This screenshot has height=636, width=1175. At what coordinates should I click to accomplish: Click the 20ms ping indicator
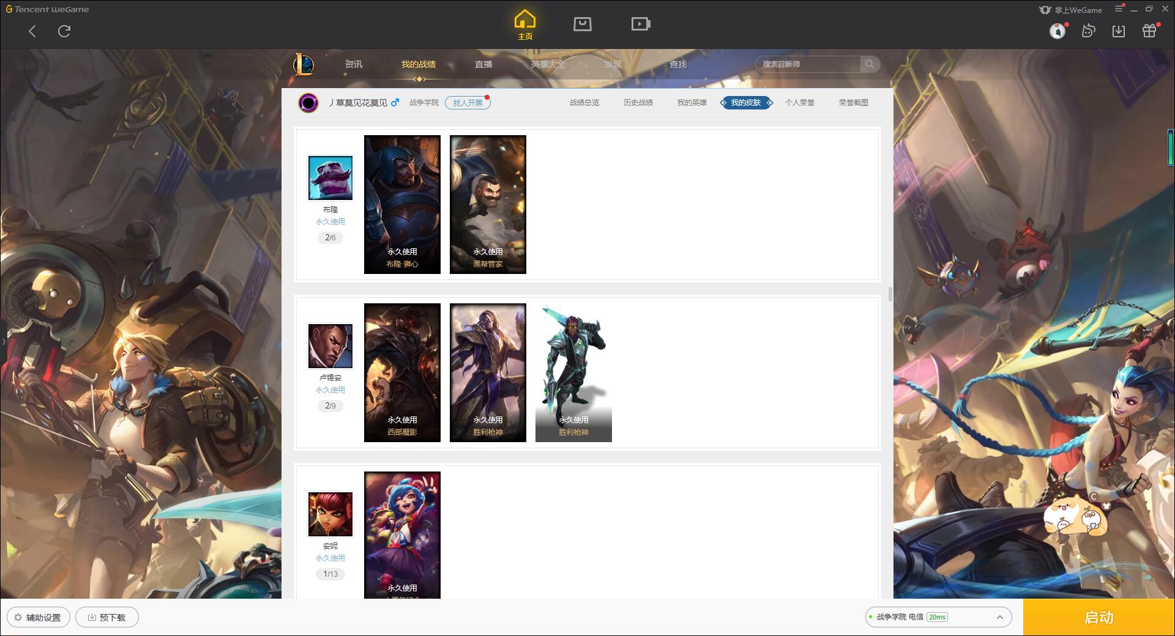click(937, 617)
